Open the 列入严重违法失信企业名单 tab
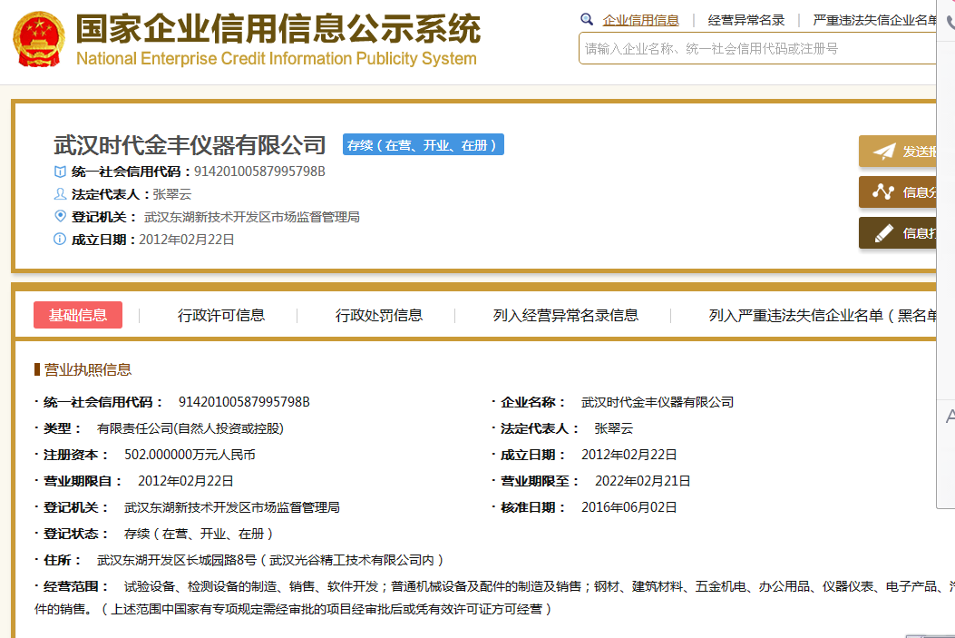The height and width of the screenshot is (638, 955). 821,315
